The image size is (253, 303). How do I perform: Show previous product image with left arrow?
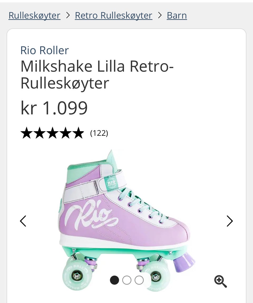pyautogui.click(x=23, y=221)
